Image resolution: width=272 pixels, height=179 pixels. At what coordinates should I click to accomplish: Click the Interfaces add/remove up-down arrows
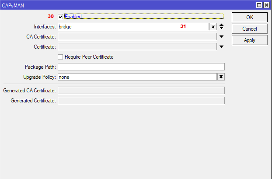click(x=222, y=26)
